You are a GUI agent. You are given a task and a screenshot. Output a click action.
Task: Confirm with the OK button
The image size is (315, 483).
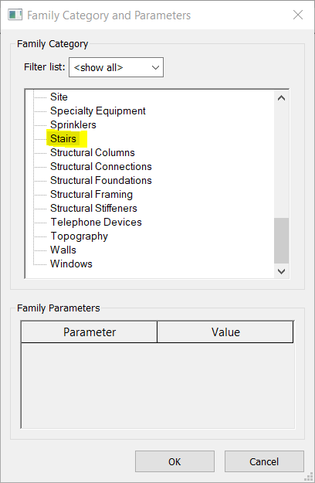click(174, 461)
